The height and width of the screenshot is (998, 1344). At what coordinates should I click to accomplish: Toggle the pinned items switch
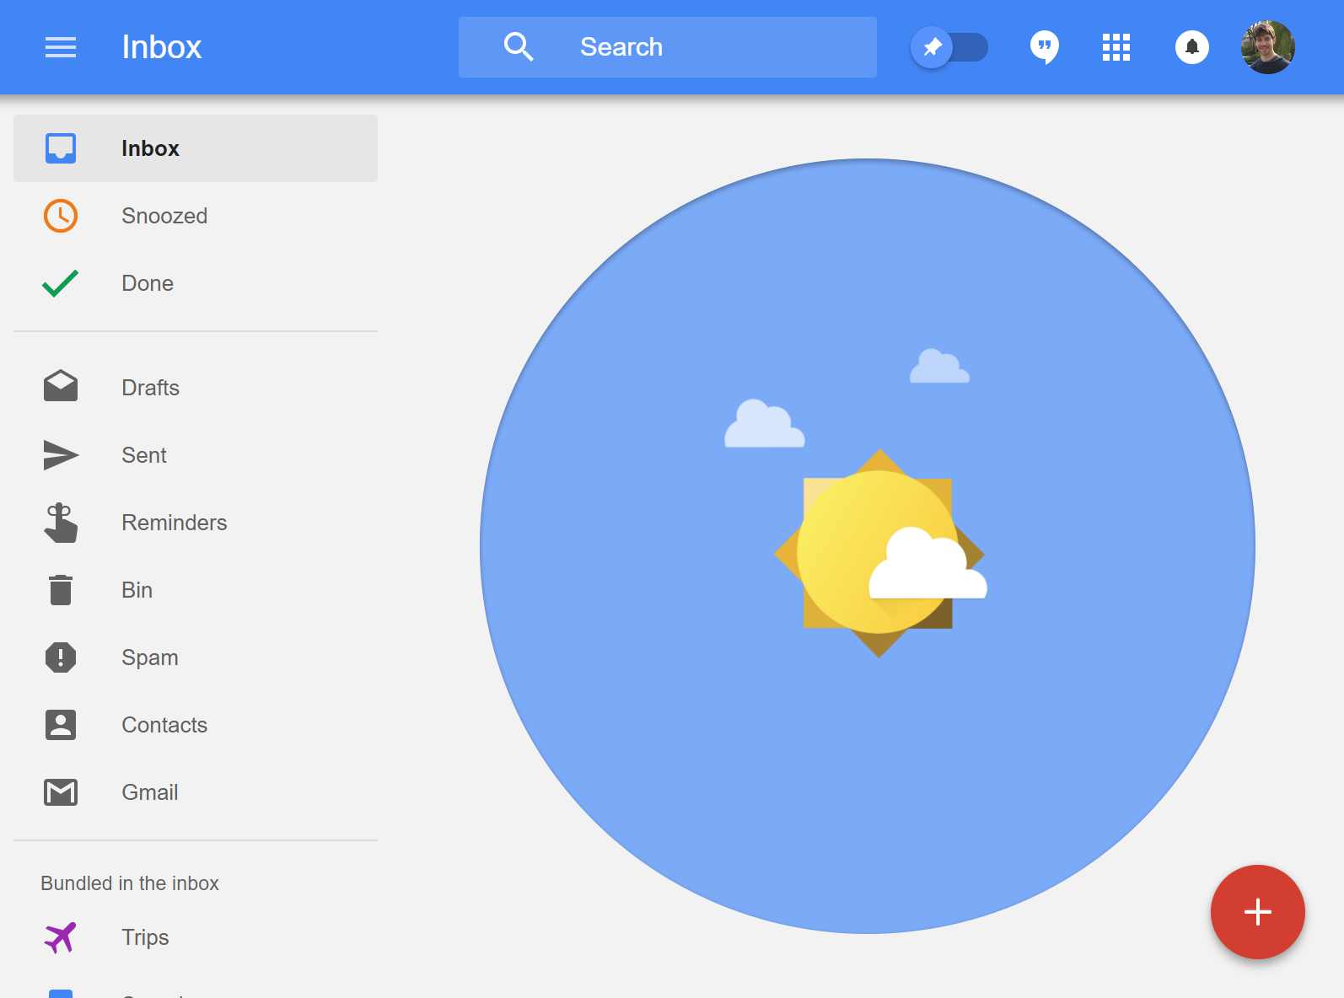click(x=949, y=47)
